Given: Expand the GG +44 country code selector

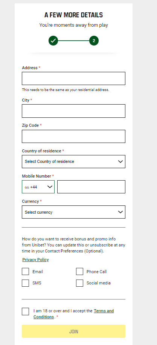Looking at the screenshot, I should [38, 187].
